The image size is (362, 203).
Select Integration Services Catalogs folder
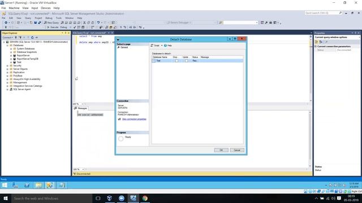pos(28,86)
